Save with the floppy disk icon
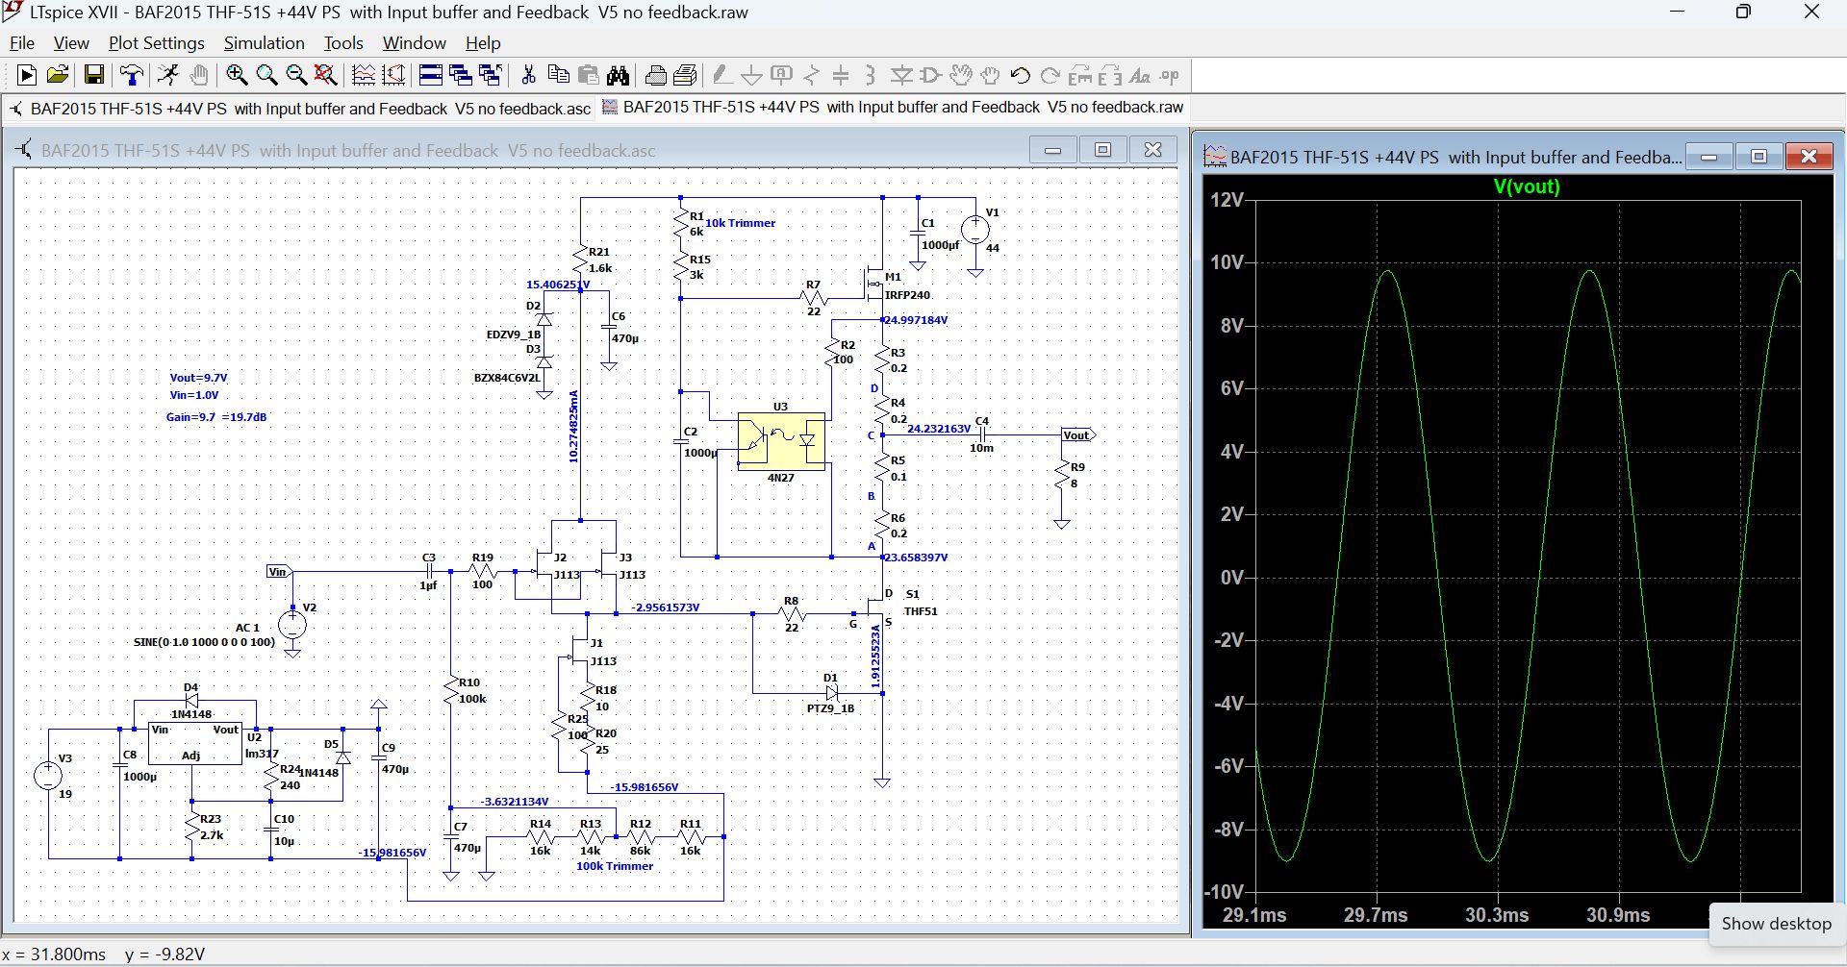The height and width of the screenshot is (967, 1847). 93,75
